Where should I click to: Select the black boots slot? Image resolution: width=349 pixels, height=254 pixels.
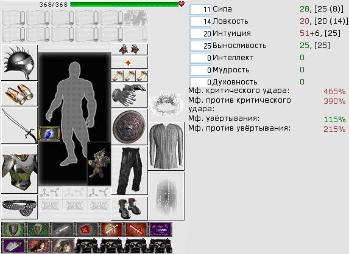tap(130, 208)
